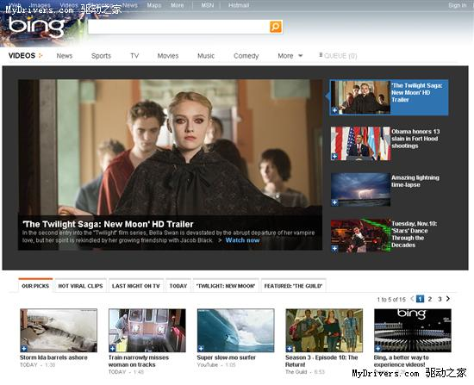Open the Last Night on TV tab
The image size is (474, 385).
coord(135,286)
